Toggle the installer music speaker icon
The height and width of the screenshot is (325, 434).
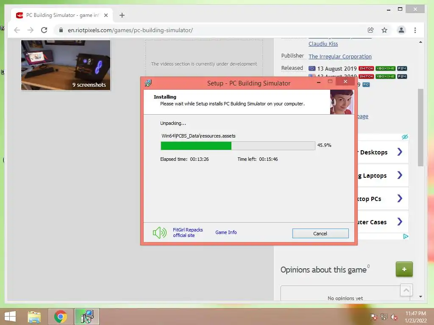pyautogui.click(x=160, y=233)
